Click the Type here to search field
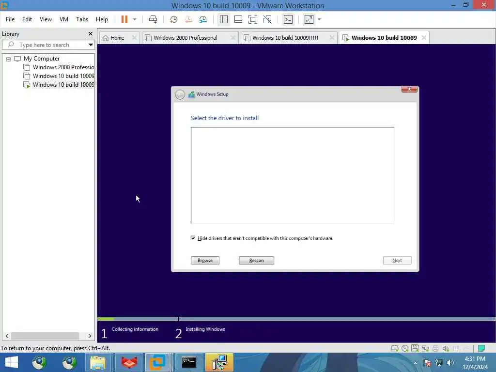Image resolution: width=496 pixels, height=372 pixels. 48,45
